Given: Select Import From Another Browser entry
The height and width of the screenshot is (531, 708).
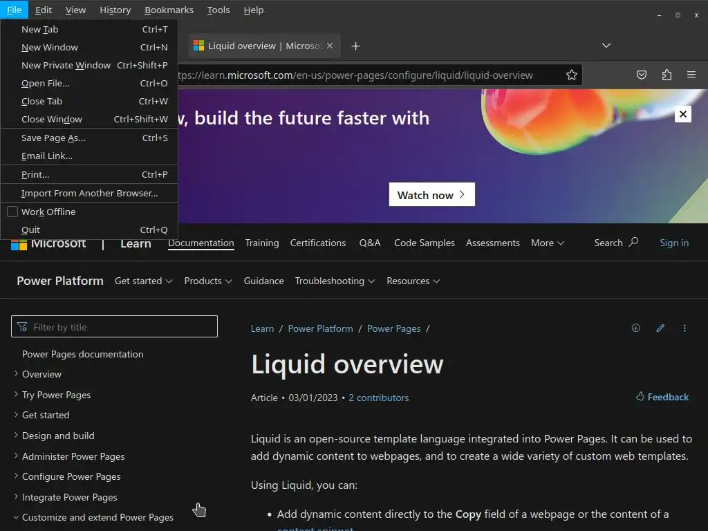Looking at the screenshot, I should click(89, 194).
